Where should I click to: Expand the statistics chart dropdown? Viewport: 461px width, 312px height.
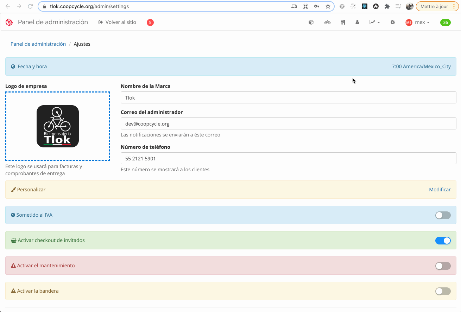click(375, 22)
